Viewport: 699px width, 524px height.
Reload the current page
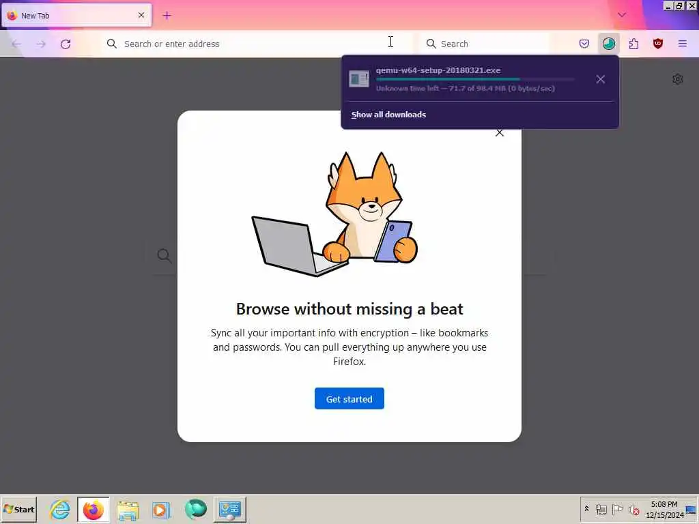click(66, 44)
